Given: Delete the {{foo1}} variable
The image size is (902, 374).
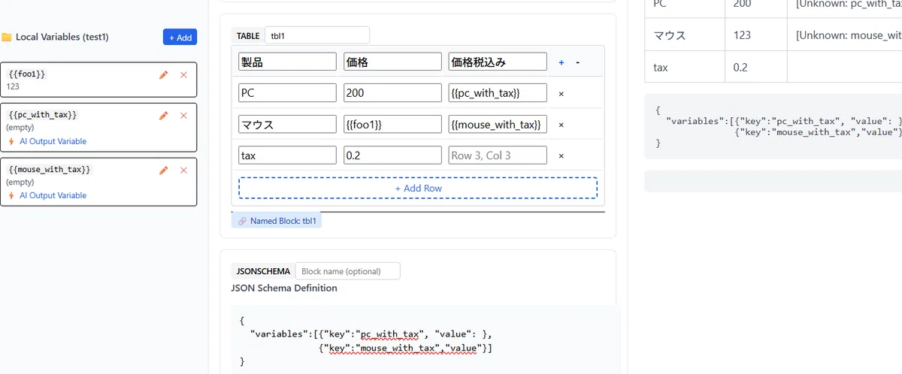Looking at the screenshot, I should 183,74.
